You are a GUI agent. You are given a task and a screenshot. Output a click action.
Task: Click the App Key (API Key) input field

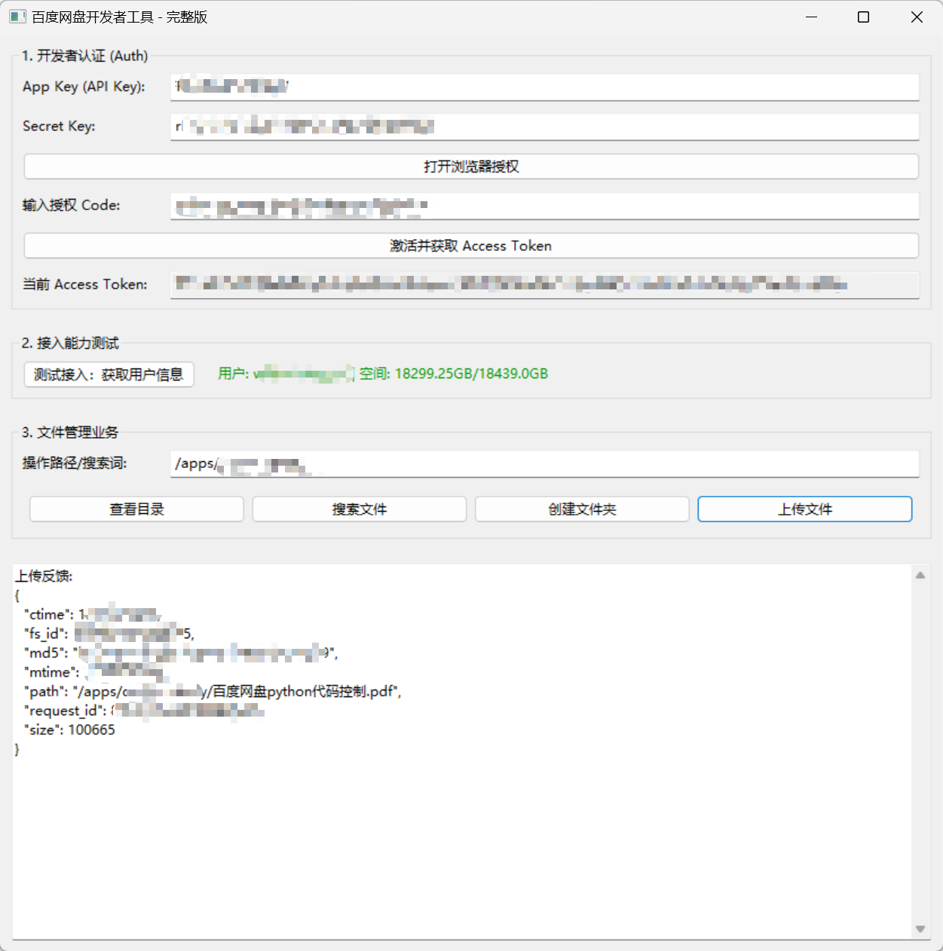(544, 87)
